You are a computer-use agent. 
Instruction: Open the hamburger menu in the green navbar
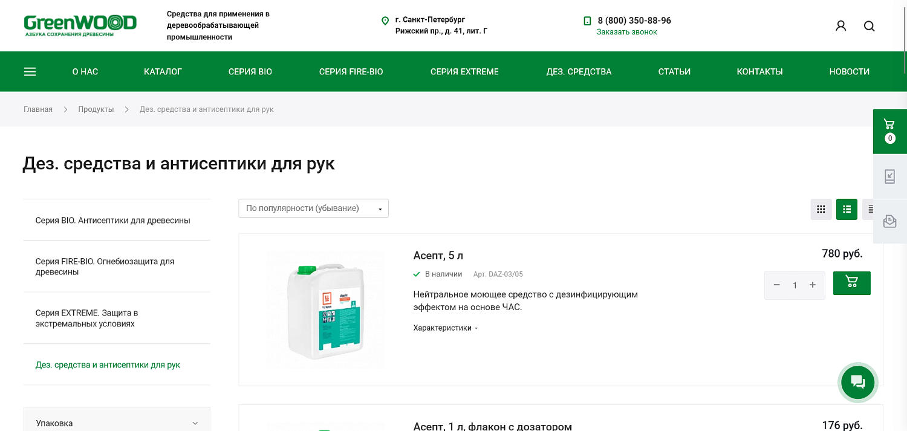coord(30,71)
